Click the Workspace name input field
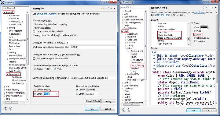 point(93,47)
